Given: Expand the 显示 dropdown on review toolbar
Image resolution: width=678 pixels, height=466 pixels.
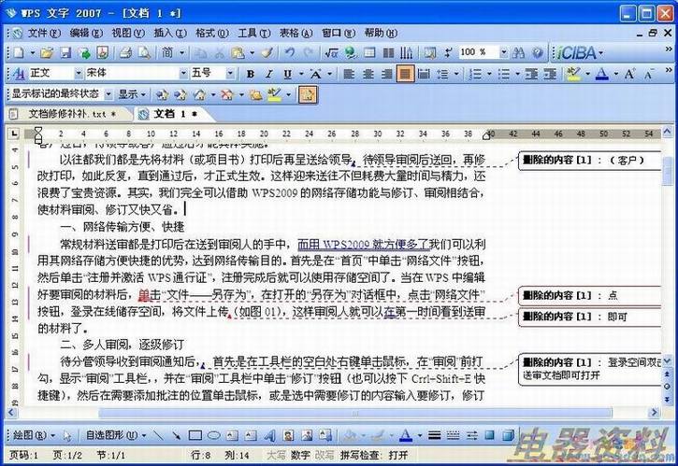Looking at the screenshot, I should 132,94.
